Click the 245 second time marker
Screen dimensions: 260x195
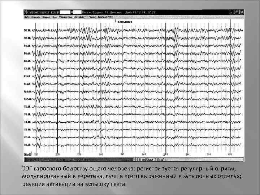(x=209, y=155)
